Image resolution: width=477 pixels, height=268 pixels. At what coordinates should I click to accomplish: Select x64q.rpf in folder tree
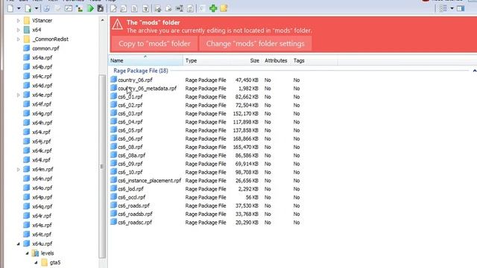pos(42,206)
